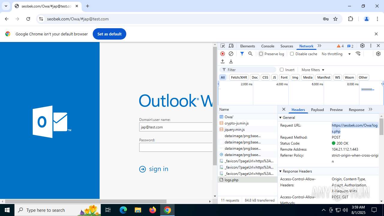
Task: Open the More filters dropdown
Action: [x=313, y=70]
